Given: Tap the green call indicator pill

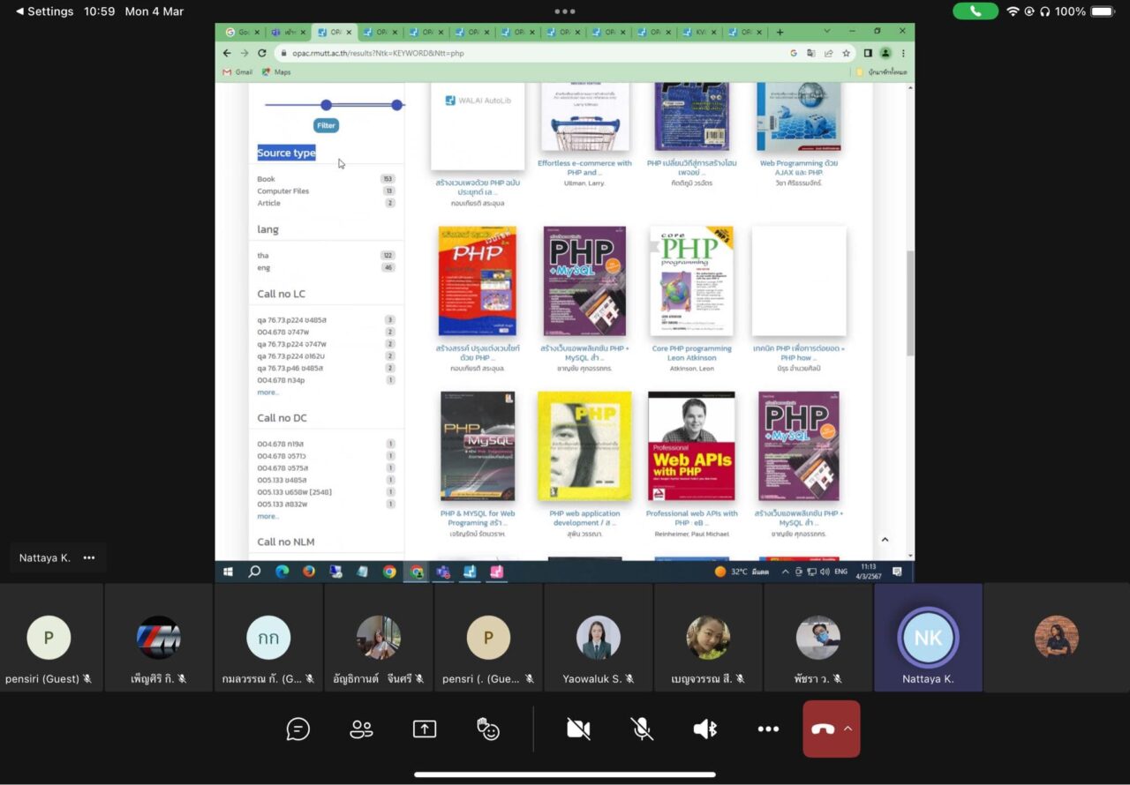Looking at the screenshot, I should point(976,11).
